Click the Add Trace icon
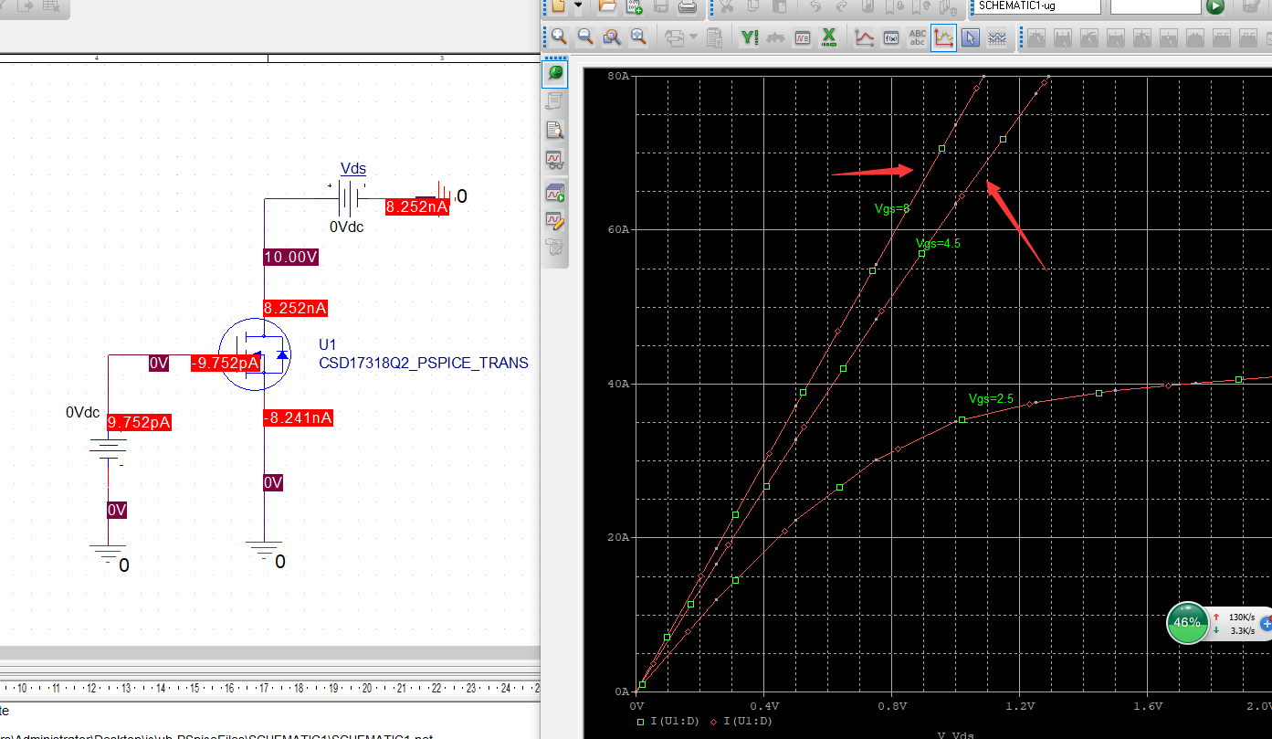Screen dimensions: 1272x739 click(864, 37)
